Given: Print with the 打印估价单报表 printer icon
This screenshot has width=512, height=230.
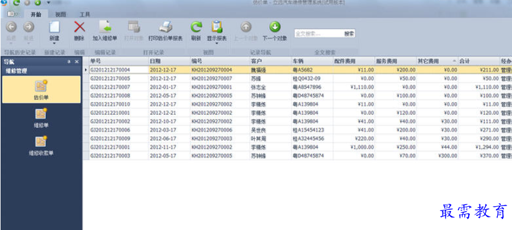Looking at the screenshot, I should 166,27.
